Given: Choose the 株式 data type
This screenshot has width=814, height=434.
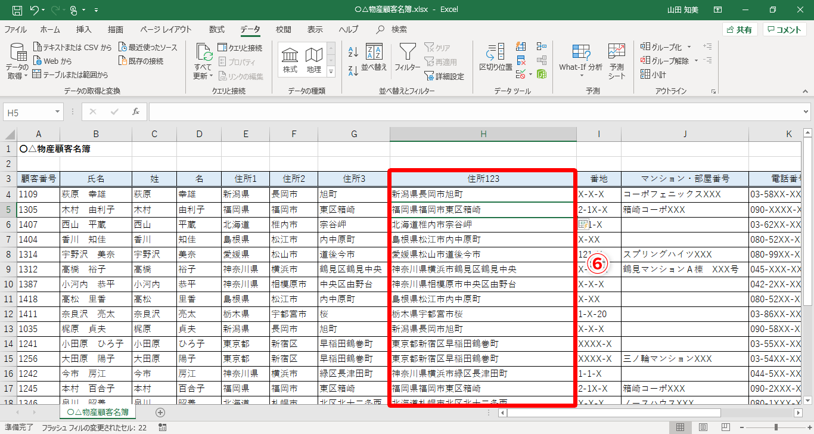Looking at the screenshot, I should (290, 61).
